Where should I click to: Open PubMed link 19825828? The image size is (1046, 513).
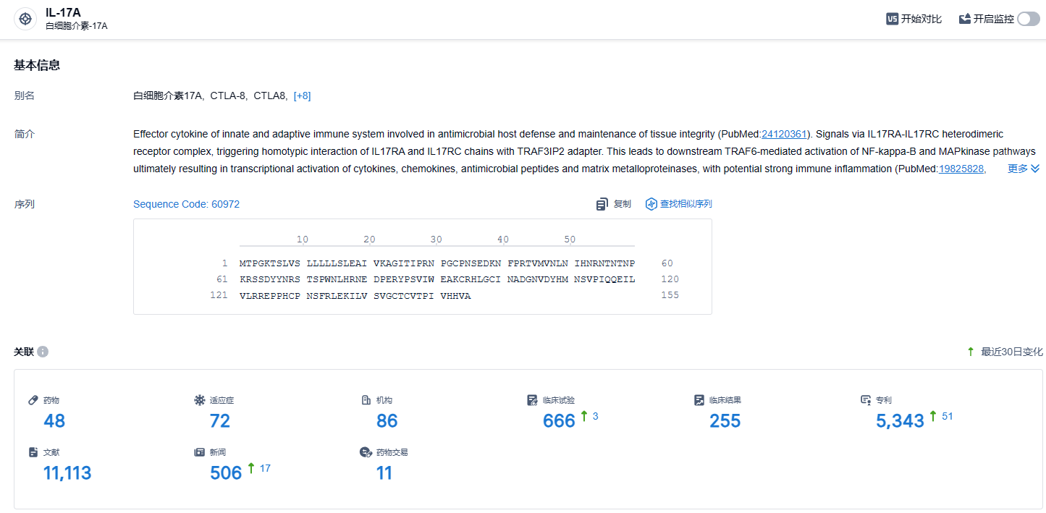pos(961,169)
